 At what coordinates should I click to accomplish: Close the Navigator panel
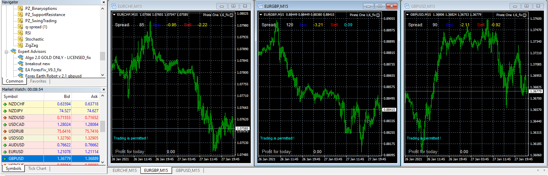(104, 2)
